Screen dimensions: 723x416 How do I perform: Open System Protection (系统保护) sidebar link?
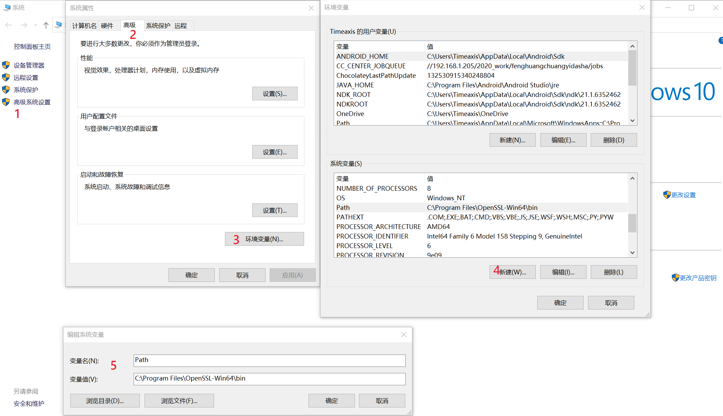[26, 90]
